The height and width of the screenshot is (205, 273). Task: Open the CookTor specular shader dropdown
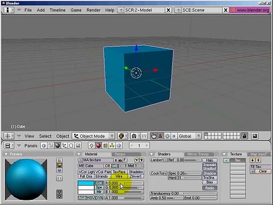(x=159, y=173)
